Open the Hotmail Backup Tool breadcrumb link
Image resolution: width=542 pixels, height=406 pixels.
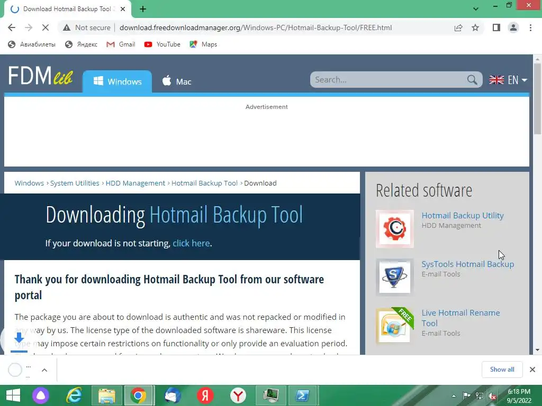pos(205,183)
